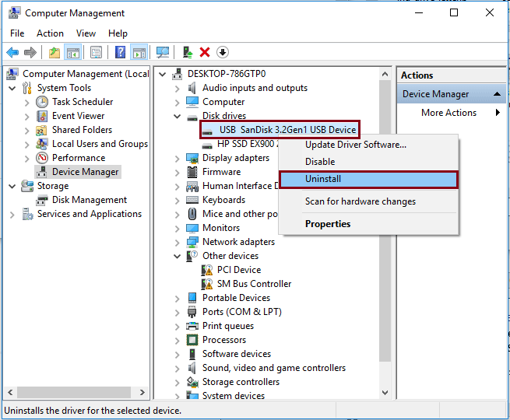Click the Processors chip icon
Screen dimensions: 510x420
coord(192,340)
